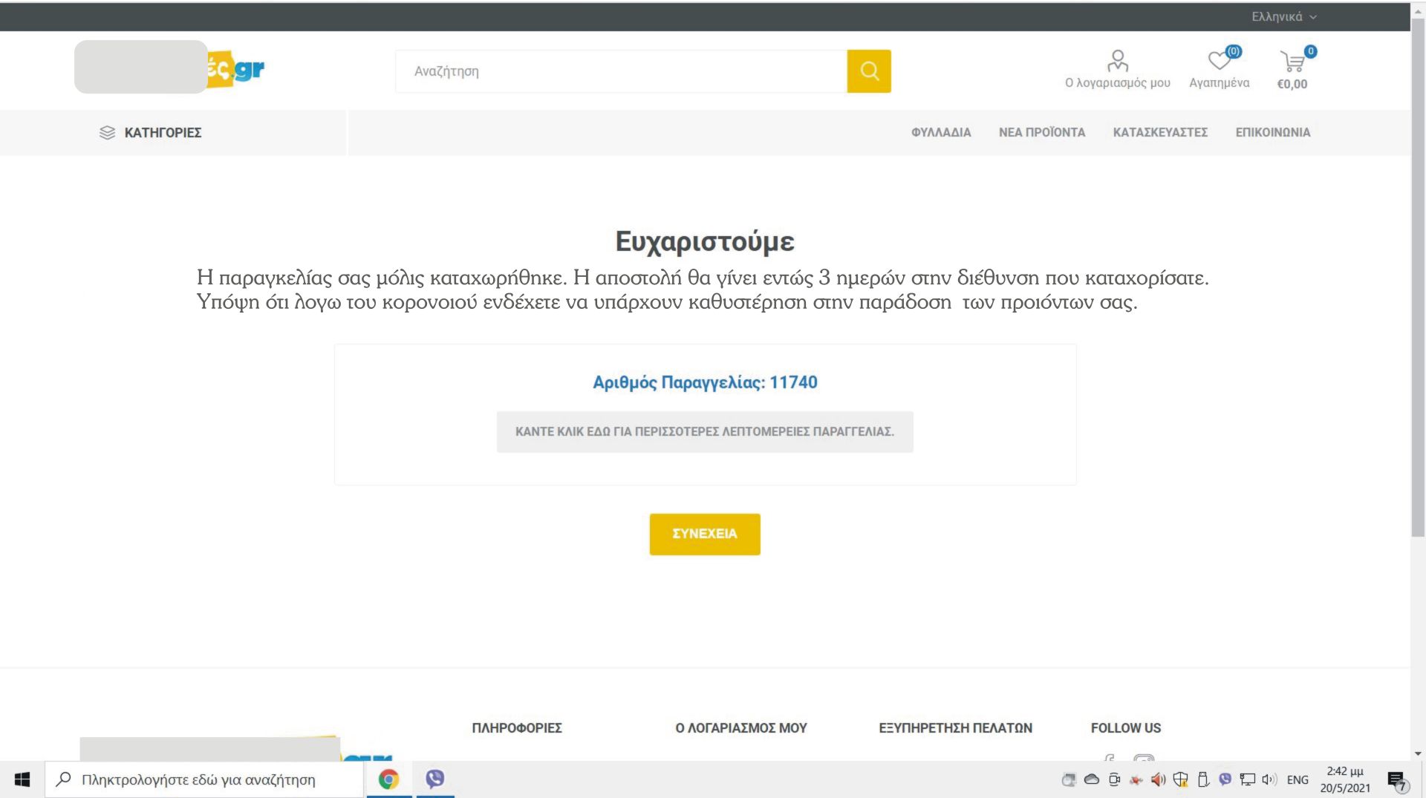Open the My Account user icon

(1117, 61)
